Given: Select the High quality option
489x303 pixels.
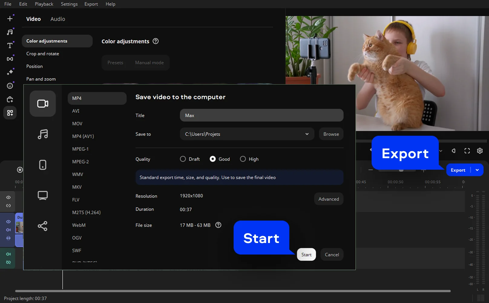Looking at the screenshot, I should [243, 159].
